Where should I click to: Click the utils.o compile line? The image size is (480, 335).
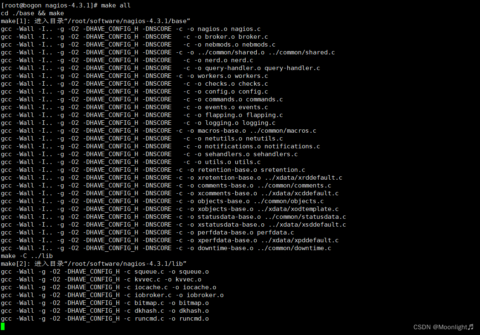click(131, 162)
